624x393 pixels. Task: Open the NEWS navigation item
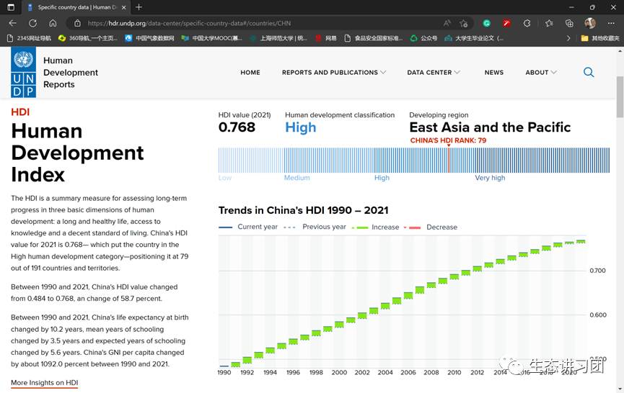[x=494, y=72]
